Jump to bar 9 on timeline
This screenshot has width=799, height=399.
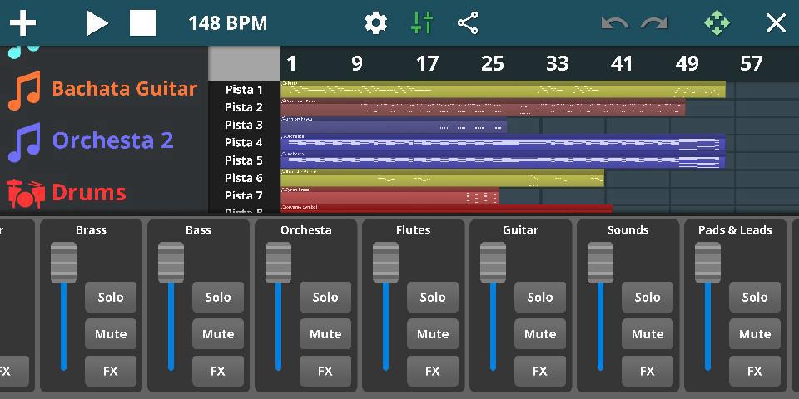(x=357, y=64)
